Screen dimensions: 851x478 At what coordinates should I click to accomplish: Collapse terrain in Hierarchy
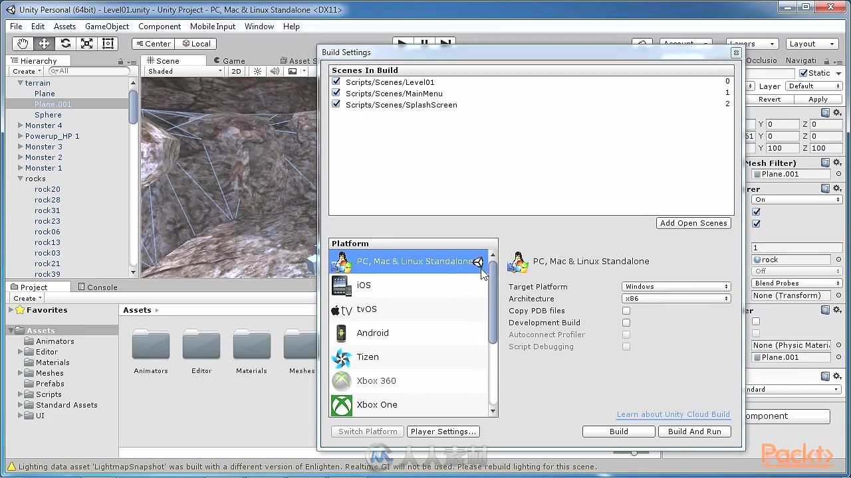click(x=20, y=83)
